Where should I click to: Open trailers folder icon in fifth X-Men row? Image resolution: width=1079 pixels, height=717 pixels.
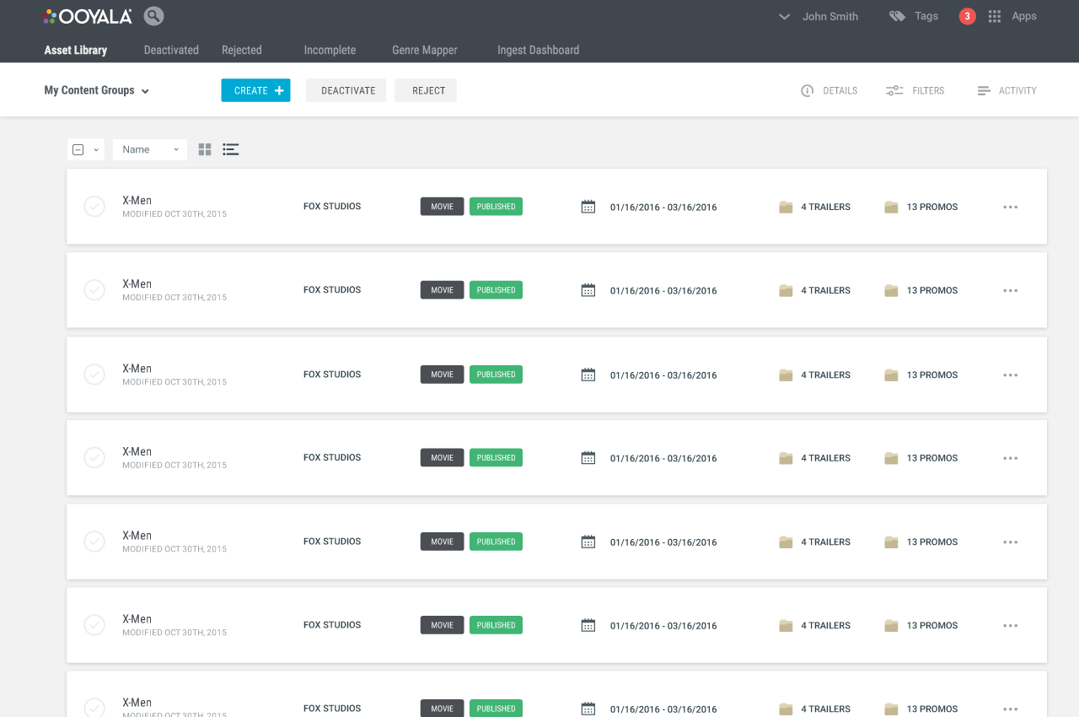tap(786, 542)
